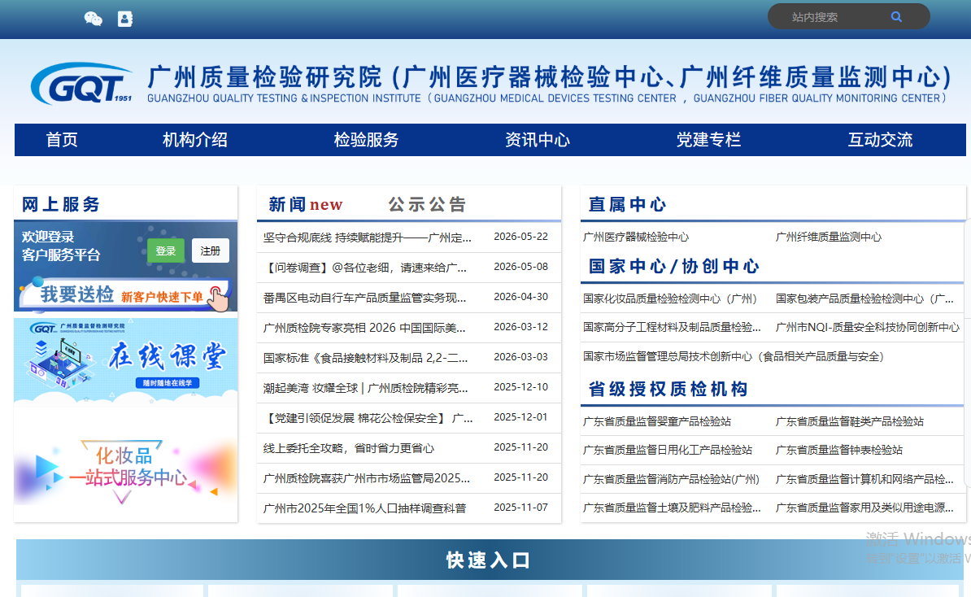Open 广州市NQI-质量安全科技协同创新中心
This screenshot has height=597, width=971.
[x=868, y=327]
